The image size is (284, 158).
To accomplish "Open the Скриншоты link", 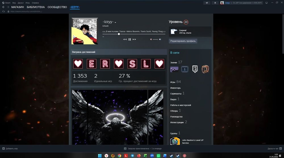I will pyautogui.click(x=176, y=93).
